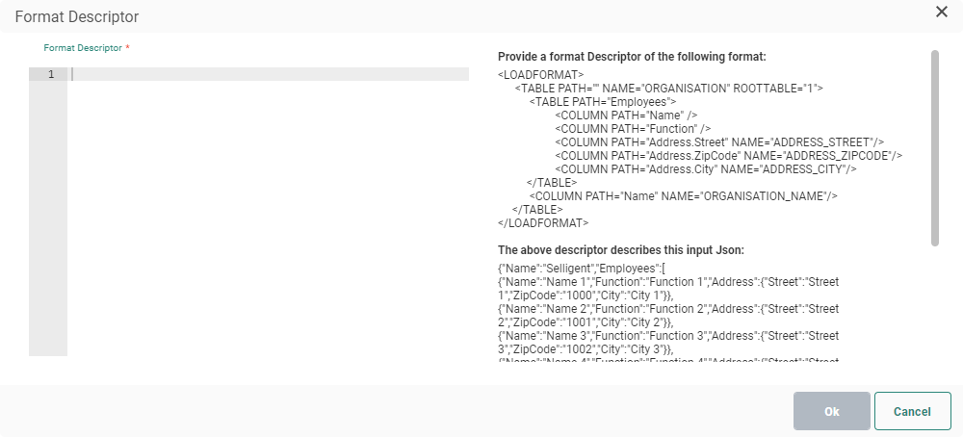
Task: Close the Format Descriptor dialog
Action: (941, 12)
